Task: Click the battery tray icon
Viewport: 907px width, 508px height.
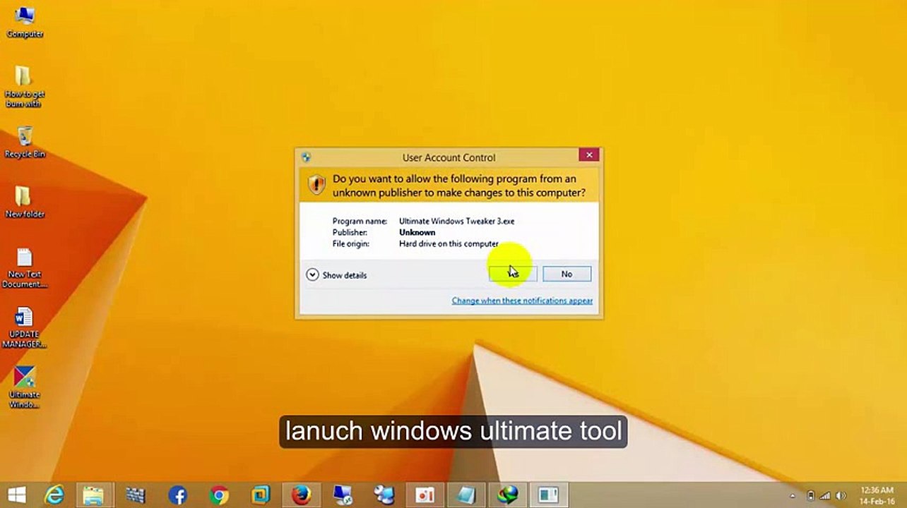Action: click(810, 496)
